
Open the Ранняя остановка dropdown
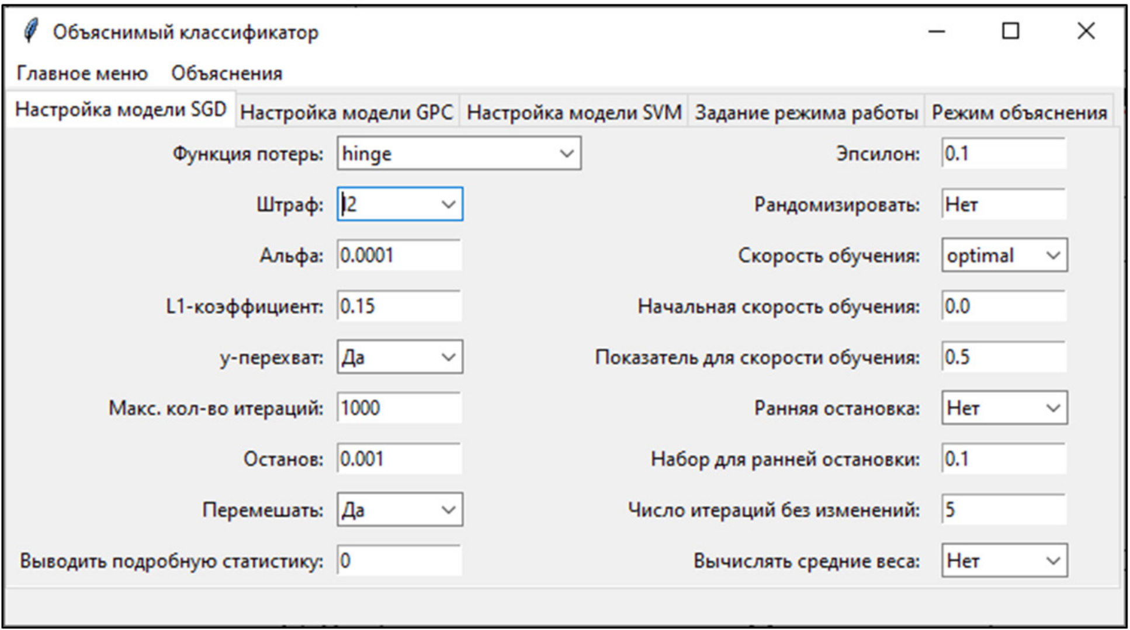pyautogui.click(x=1052, y=408)
